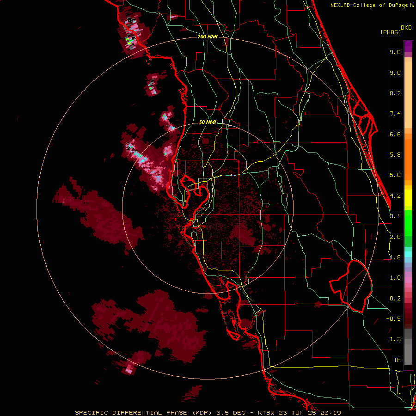Click the 6.6 scale label

[x=395, y=134]
